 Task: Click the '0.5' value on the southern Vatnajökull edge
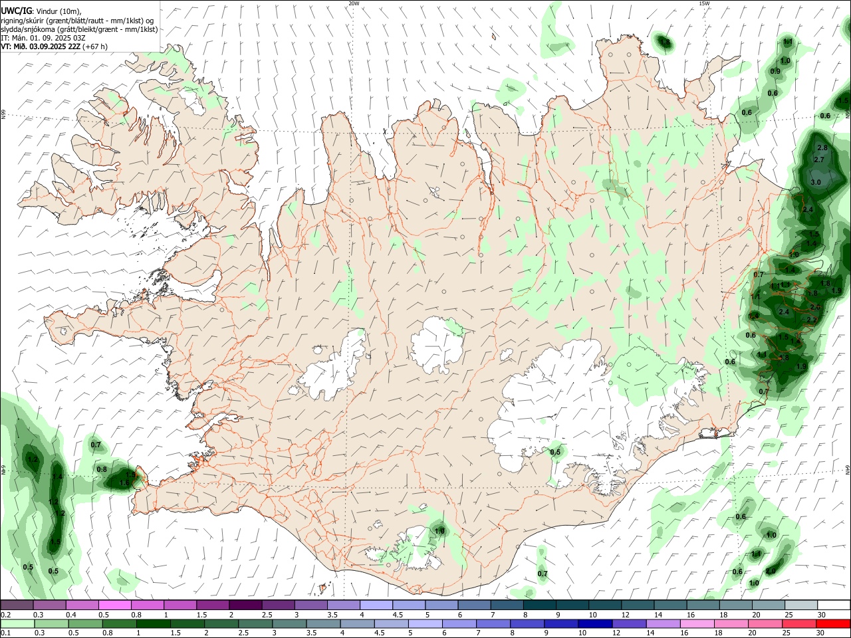(555, 453)
